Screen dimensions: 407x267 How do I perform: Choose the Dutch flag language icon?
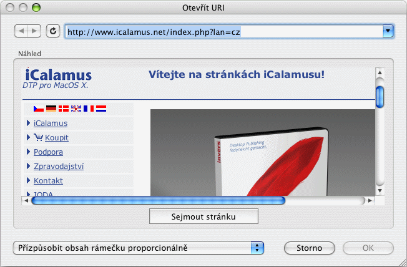101,109
